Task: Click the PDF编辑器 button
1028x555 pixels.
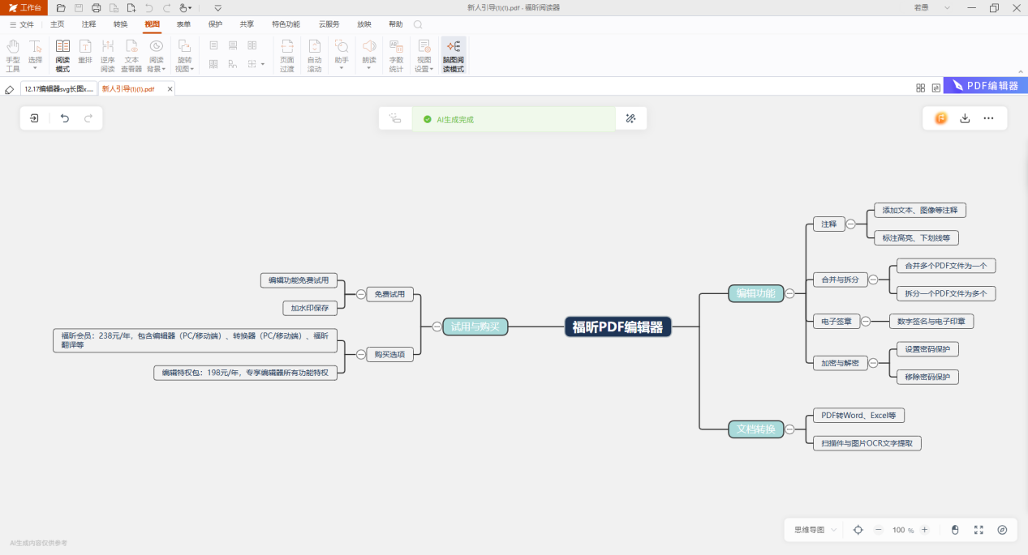Action: tap(985, 86)
